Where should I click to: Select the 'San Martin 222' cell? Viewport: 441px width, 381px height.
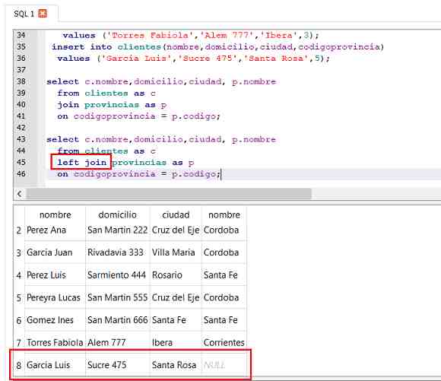(x=117, y=230)
